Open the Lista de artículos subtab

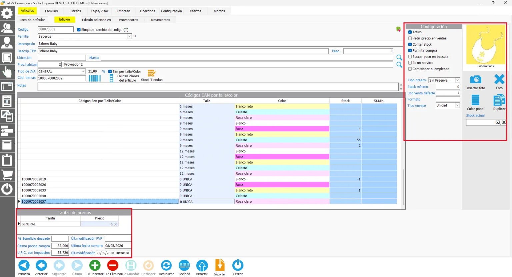pyautogui.click(x=32, y=20)
